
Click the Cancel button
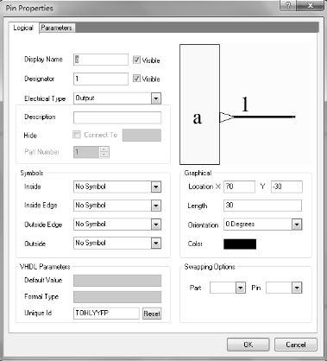click(x=296, y=345)
